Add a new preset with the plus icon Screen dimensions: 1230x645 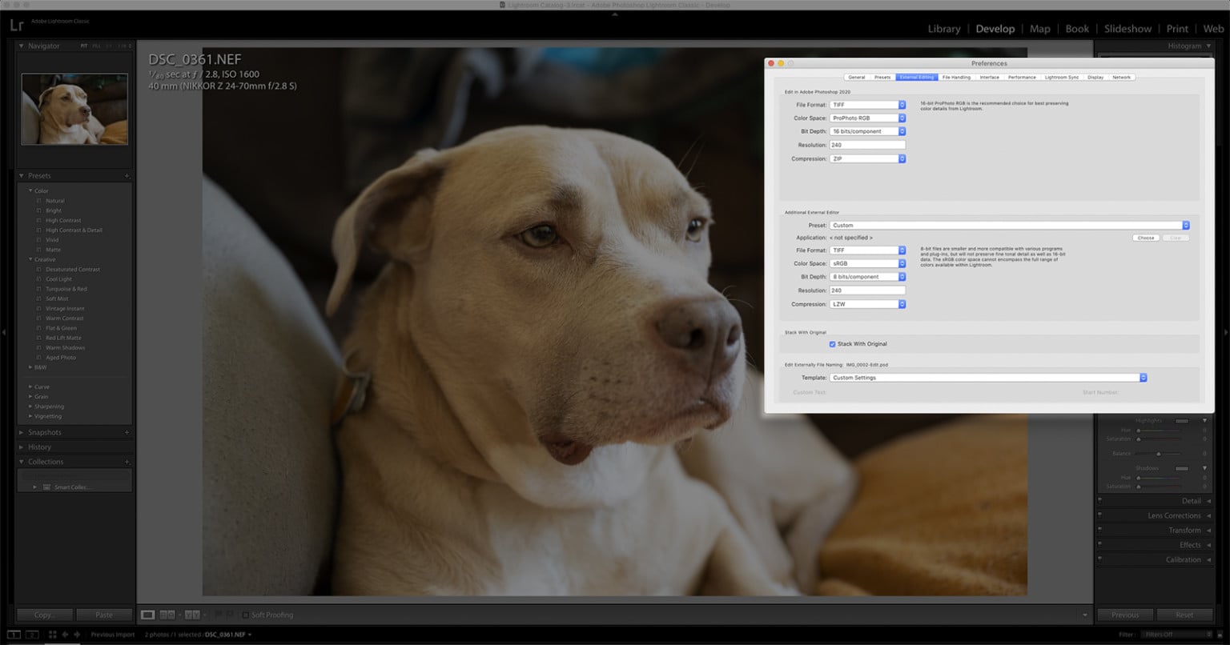127,176
